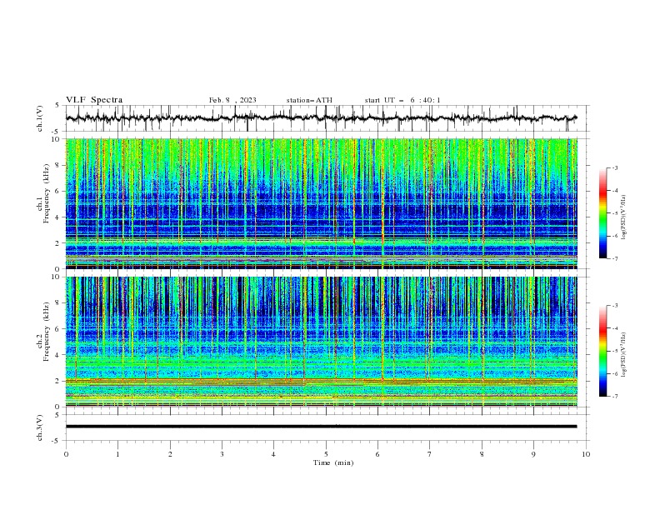Click the time axis tick label '6'
Screen dimensions: 660x510
click(378, 454)
